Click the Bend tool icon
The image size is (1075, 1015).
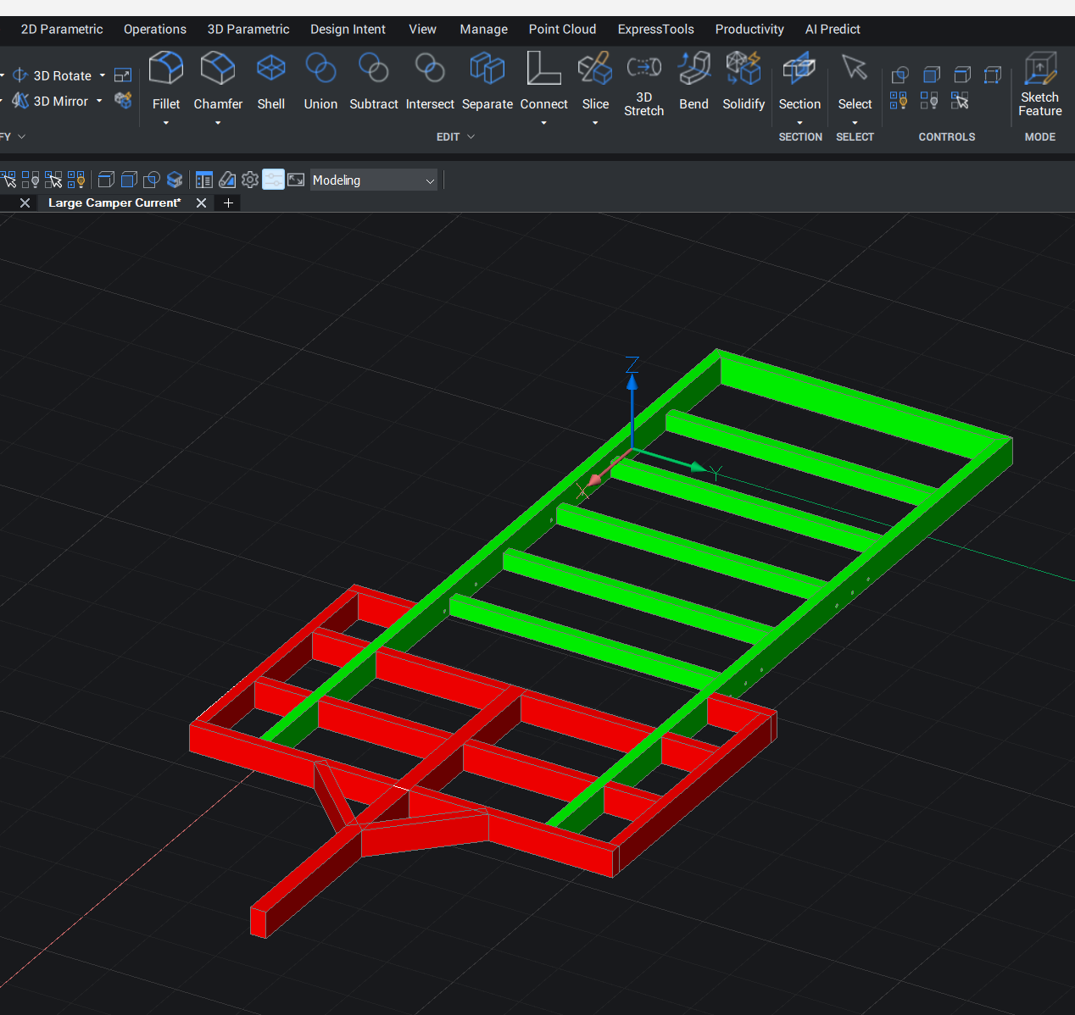pos(693,69)
